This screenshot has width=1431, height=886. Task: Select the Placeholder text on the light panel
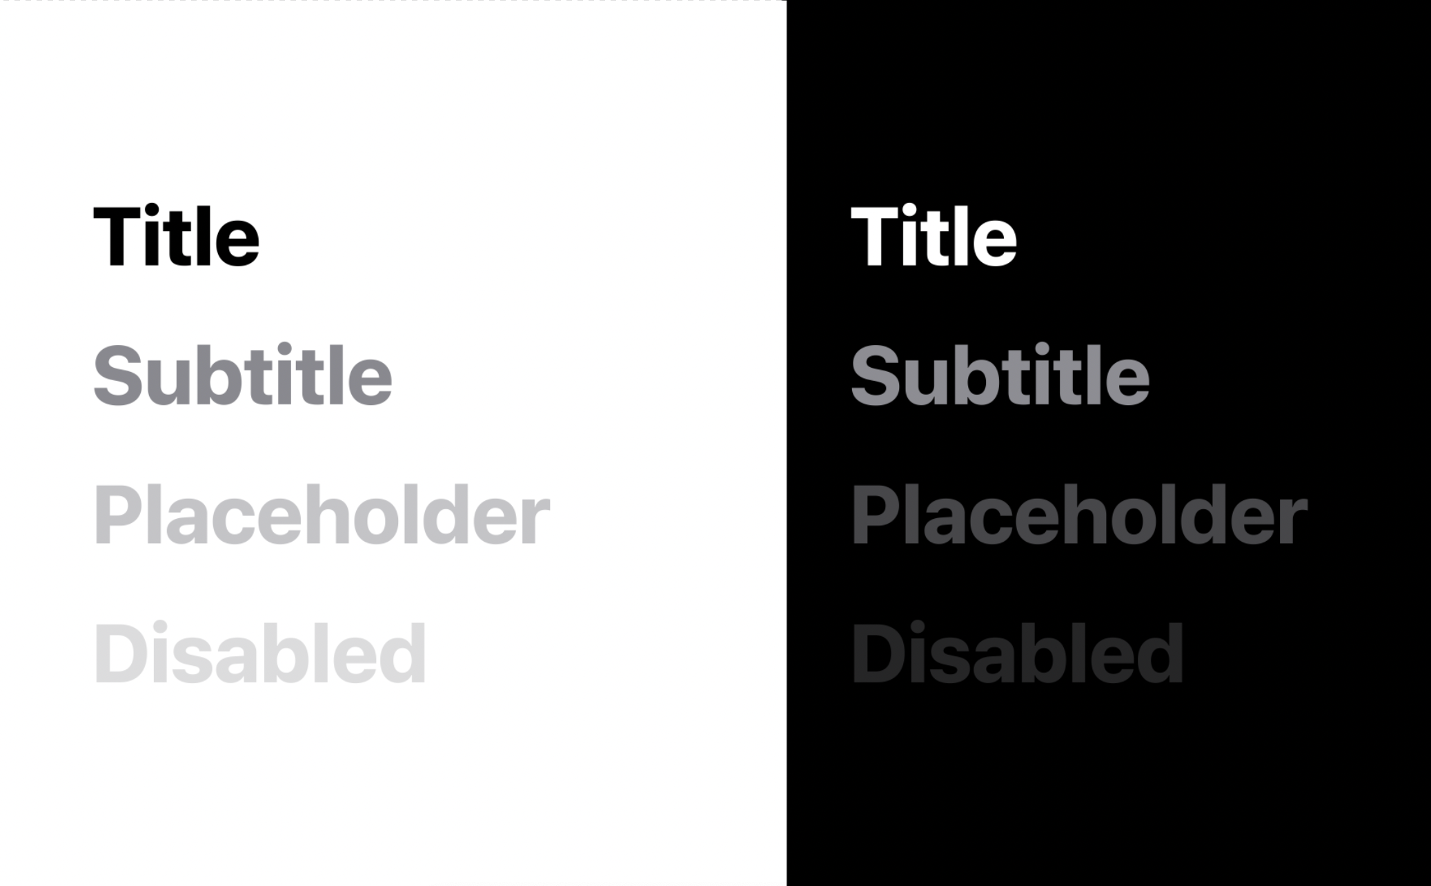tap(321, 515)
